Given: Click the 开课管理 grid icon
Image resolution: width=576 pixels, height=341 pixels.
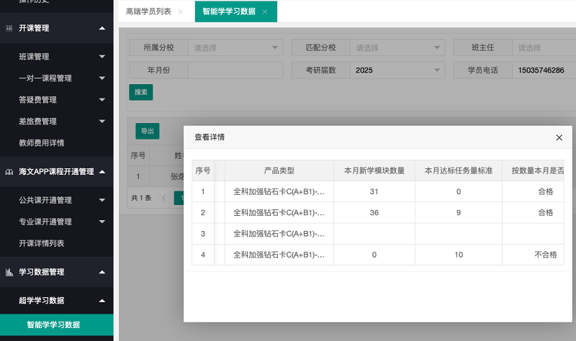Looking at the screenshot, I should [x=9, y=28].
